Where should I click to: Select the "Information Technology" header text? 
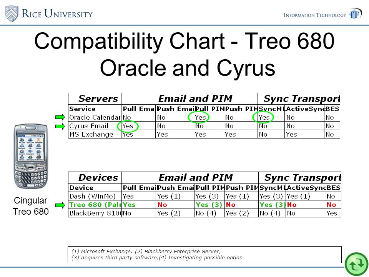(x=315, y=15)
